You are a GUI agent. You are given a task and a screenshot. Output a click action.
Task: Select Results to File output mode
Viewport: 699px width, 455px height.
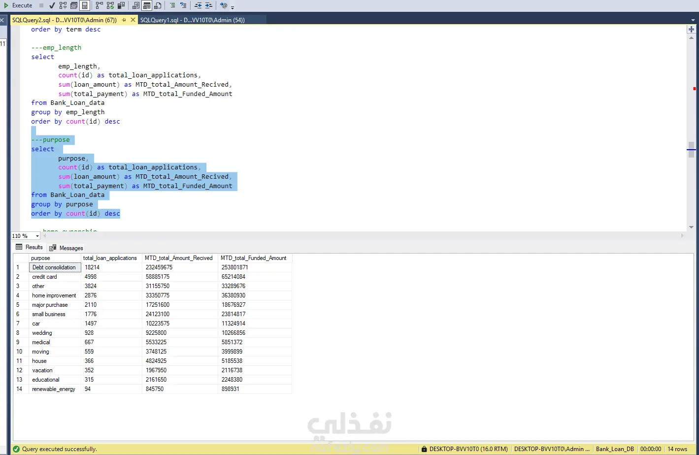[x=158, y=5]
